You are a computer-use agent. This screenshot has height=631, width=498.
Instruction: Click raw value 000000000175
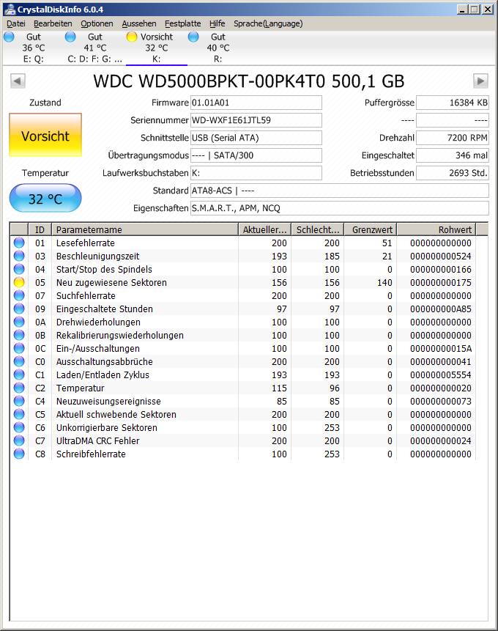point(440,282)
